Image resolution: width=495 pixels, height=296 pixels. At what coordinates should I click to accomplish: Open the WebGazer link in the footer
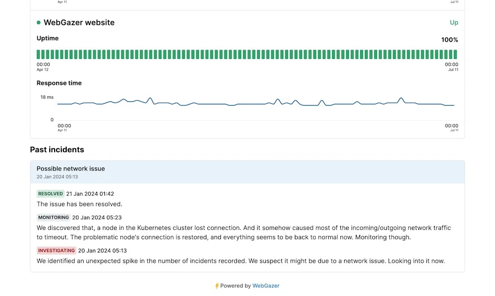[x=266, y=285]
